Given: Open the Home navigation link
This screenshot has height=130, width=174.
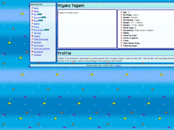Looking at the screenshot, I should point(36,8).
